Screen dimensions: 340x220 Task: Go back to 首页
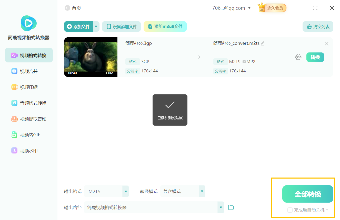click(x=74, y=8)
